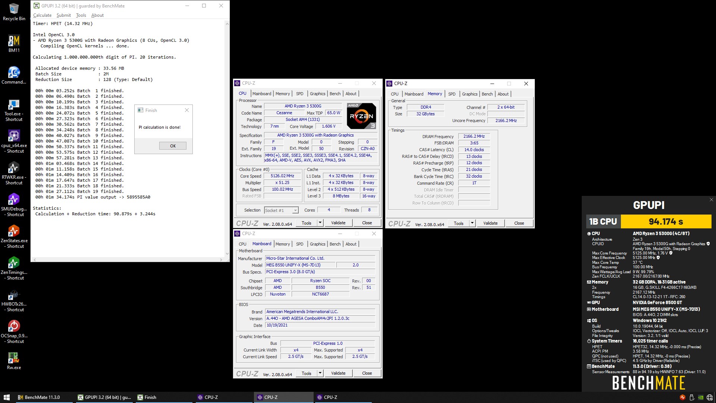716x403 pixels.
Task: Click Tools button in CPU-Z Mainboard window
Action: [x=307, y=373]
